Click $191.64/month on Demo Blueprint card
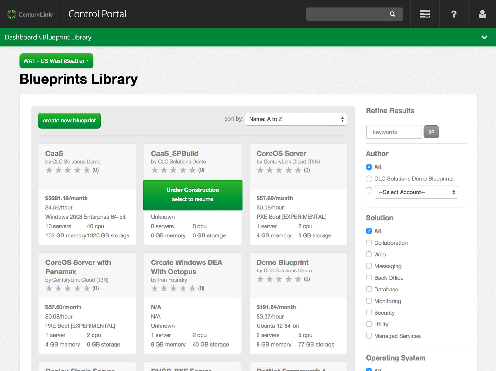The width and height of the screenshot is (496, 371). [276, 307]
